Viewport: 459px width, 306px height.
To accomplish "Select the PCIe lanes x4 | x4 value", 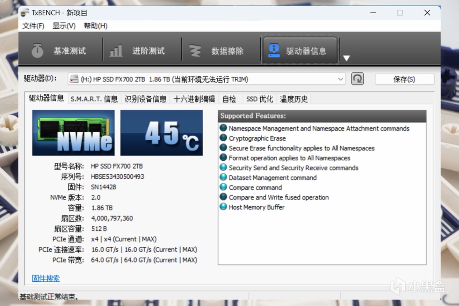I will click(124, 239).
